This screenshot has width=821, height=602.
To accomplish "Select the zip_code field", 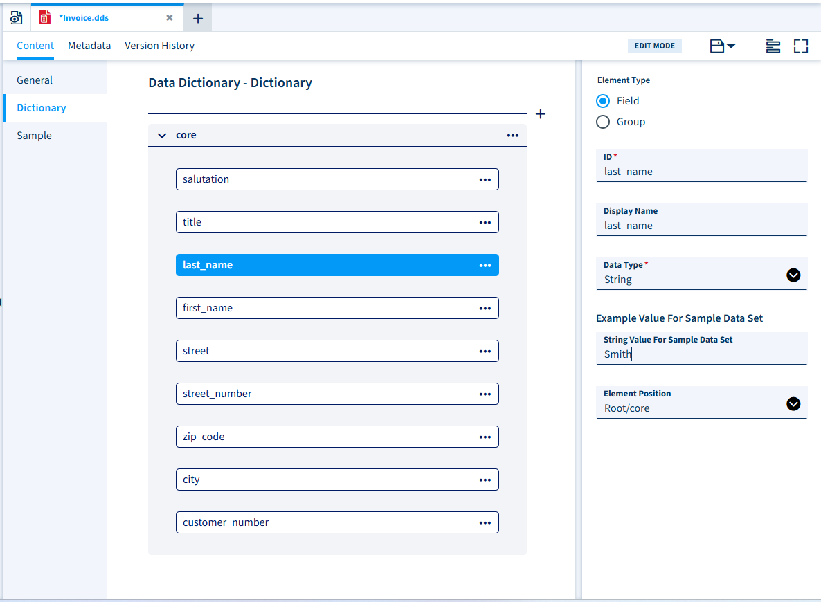I will coord(337,437).
